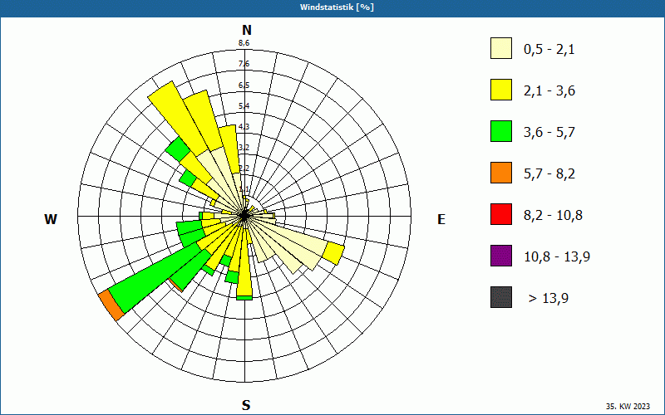Click the dark gray > 13,9 legend swatch
This screenshot has width=665, height=415.
501,297
